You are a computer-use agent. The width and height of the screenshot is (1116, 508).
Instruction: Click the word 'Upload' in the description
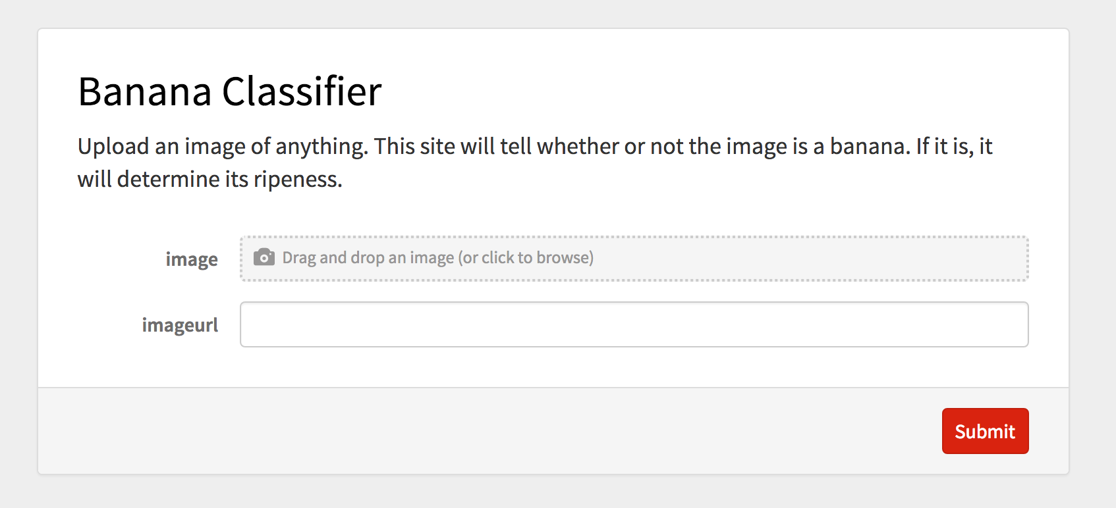click(113, 146)
